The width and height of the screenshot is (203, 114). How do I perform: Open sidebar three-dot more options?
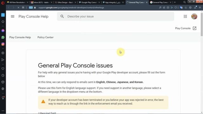tap(3, 111)
